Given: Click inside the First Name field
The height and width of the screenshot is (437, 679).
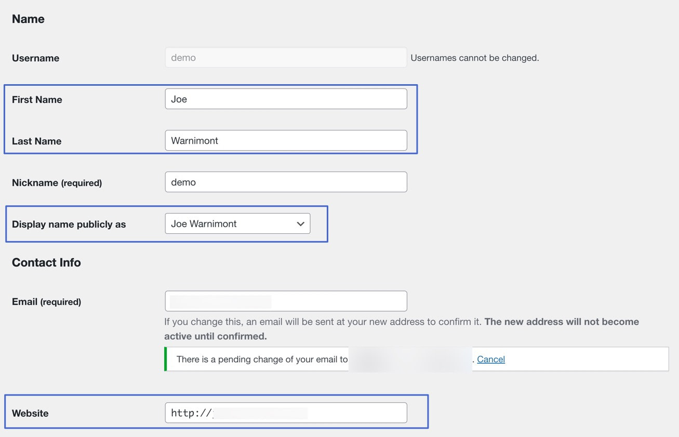Looking at the screenshot, I should tap(286, 99).
